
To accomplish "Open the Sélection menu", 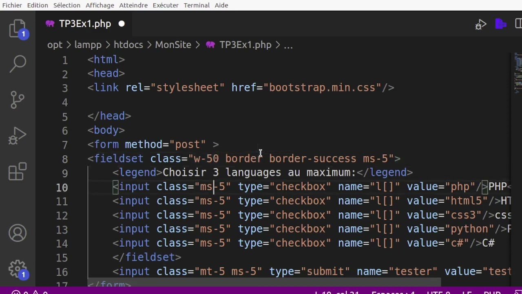I will (x=67, y=5).
